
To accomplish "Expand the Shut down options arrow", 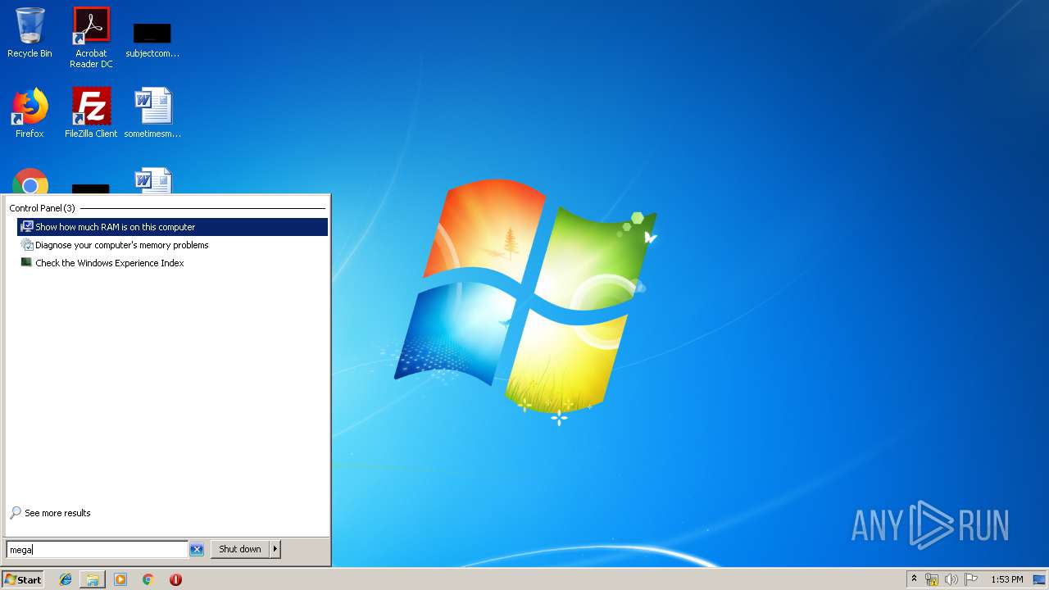I will point(275,549).
